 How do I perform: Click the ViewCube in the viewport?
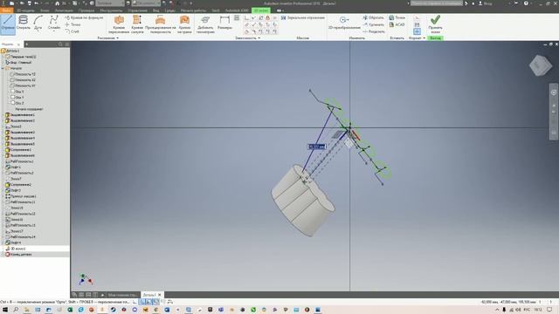(541, 65)
